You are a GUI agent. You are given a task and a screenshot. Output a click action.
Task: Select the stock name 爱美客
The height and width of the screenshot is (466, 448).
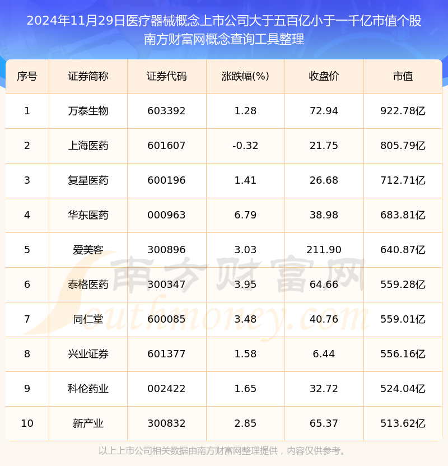pyautogui.click(x=88, y=250)
